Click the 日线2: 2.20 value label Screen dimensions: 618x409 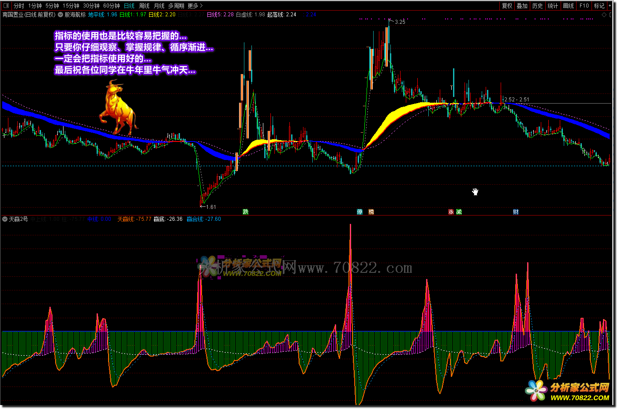pos(162,15)
